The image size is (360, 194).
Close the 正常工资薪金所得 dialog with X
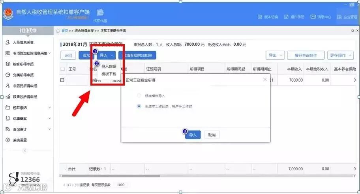click(265, 79)
